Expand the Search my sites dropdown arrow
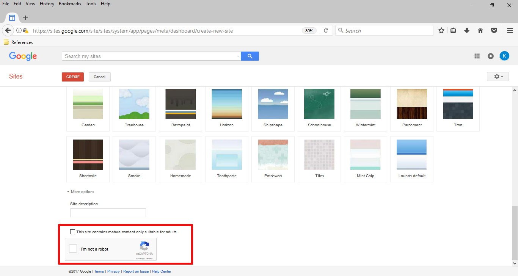The height and width of the screenshot is (276, 518). tap(238, 56)
